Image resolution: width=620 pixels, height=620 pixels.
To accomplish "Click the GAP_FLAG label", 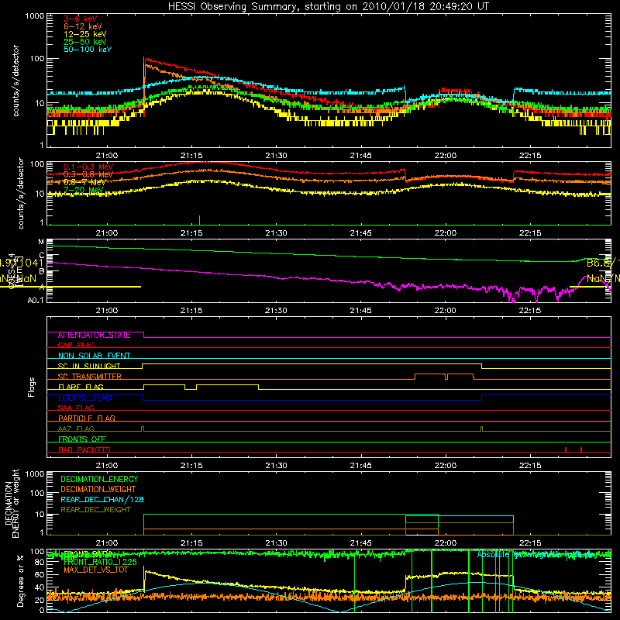I will tap(76, 345).
